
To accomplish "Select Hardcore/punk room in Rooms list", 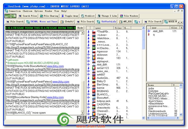I will click(157, 111).
